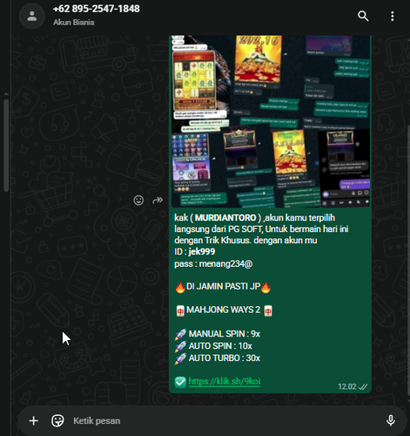
Task: React to message with the emoji icon
Action: [x=138, y=200]
